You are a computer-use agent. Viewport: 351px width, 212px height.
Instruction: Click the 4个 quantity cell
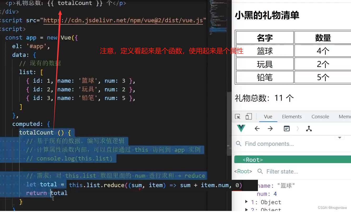(x=323, y=51)
